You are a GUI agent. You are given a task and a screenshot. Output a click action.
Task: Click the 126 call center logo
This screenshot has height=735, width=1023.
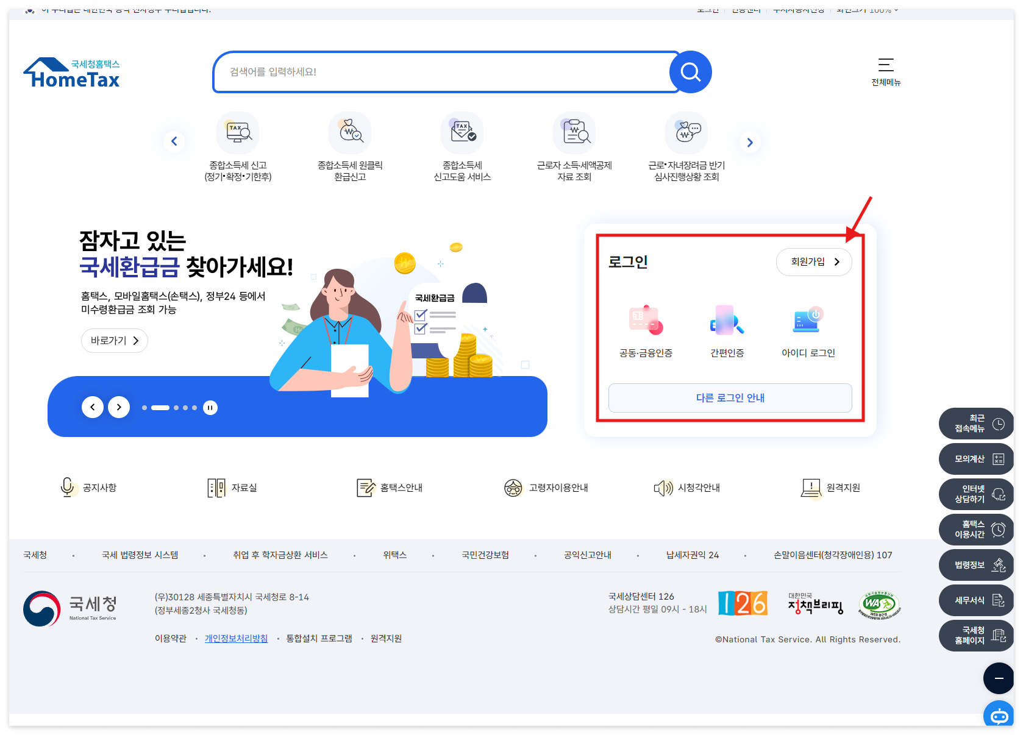(743, 603)
